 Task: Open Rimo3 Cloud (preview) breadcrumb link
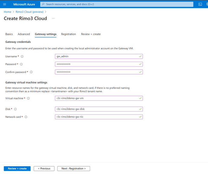coord(29,12)
